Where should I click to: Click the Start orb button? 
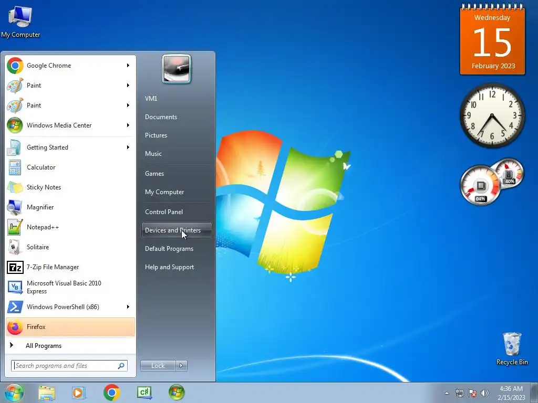(x=14, y=393)
